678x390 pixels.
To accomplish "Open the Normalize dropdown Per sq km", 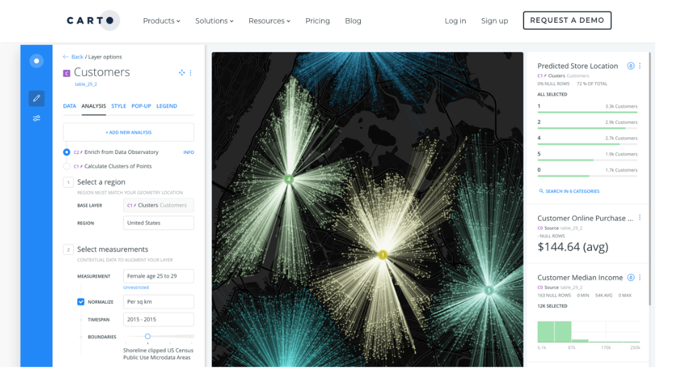I will (x=159, y=302).
